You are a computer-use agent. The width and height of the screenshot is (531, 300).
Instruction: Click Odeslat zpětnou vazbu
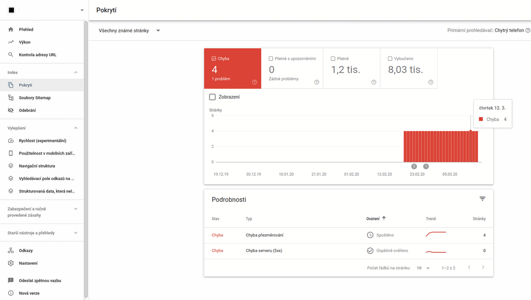[x=40, y=280]
